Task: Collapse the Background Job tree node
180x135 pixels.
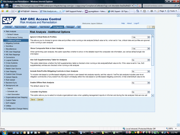Action: (x=4, y=85)
